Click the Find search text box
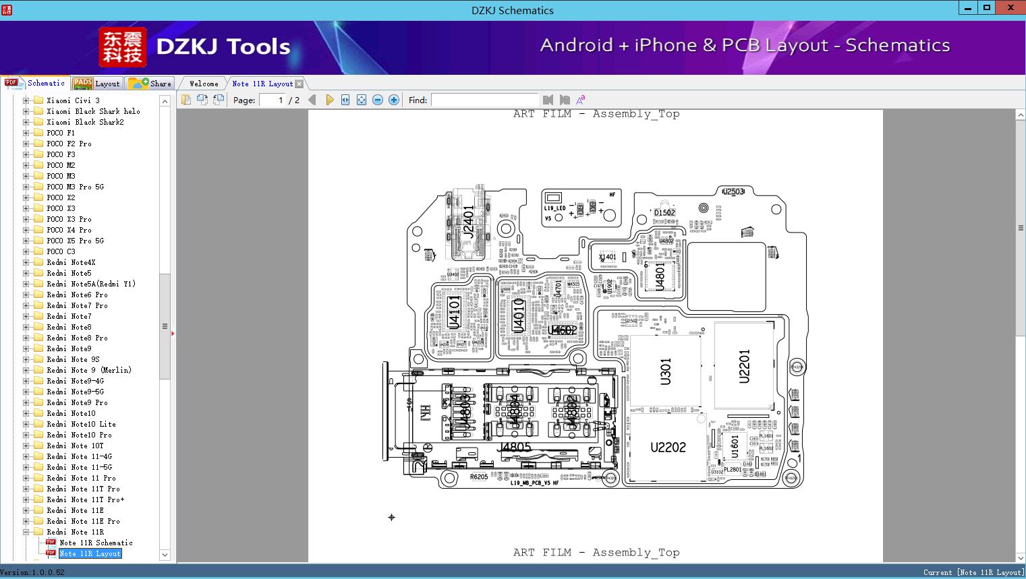The width and height of the screenshot is (1026, 579). [x=484, y=100]
